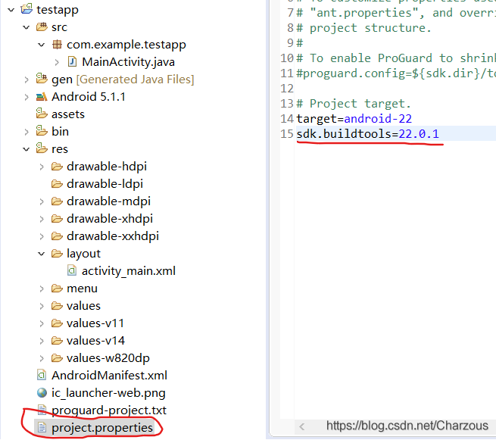
Task: Select the AndroidManifest.xml file icon
Action: point(42,375)
